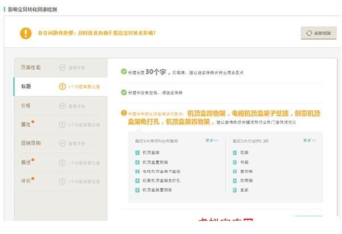The height and width of the screenshot is (234, 342).
Task: Click the 30个字 title length text
Action: [156, 72]
